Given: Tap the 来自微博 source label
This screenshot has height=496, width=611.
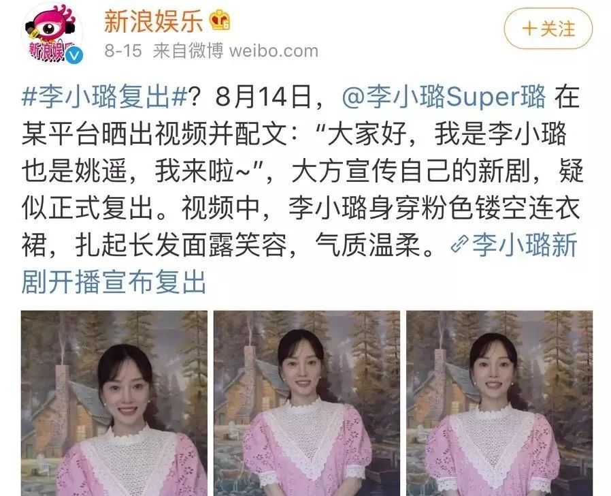Looking at the screenshot, I should click(x=188, y=51).
